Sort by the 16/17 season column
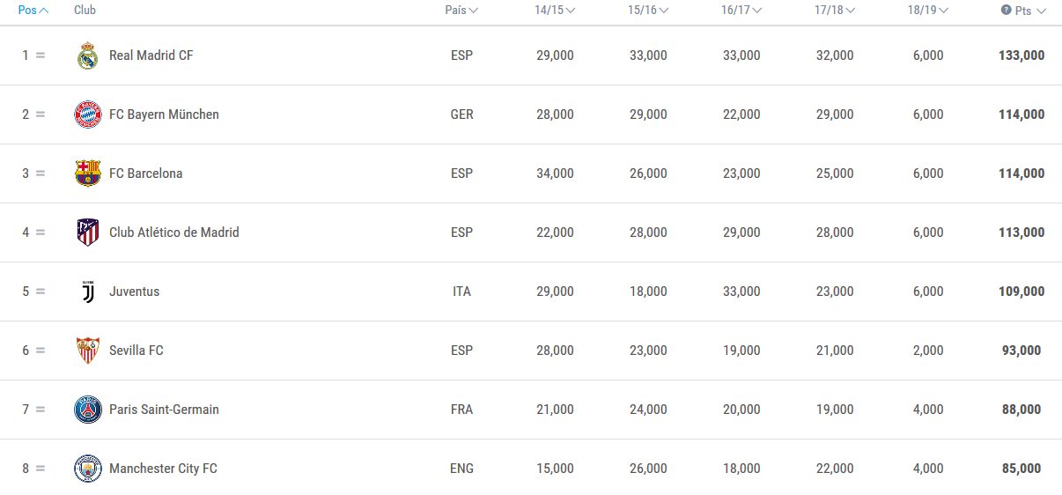1062x495 pixels. (741, 11)
